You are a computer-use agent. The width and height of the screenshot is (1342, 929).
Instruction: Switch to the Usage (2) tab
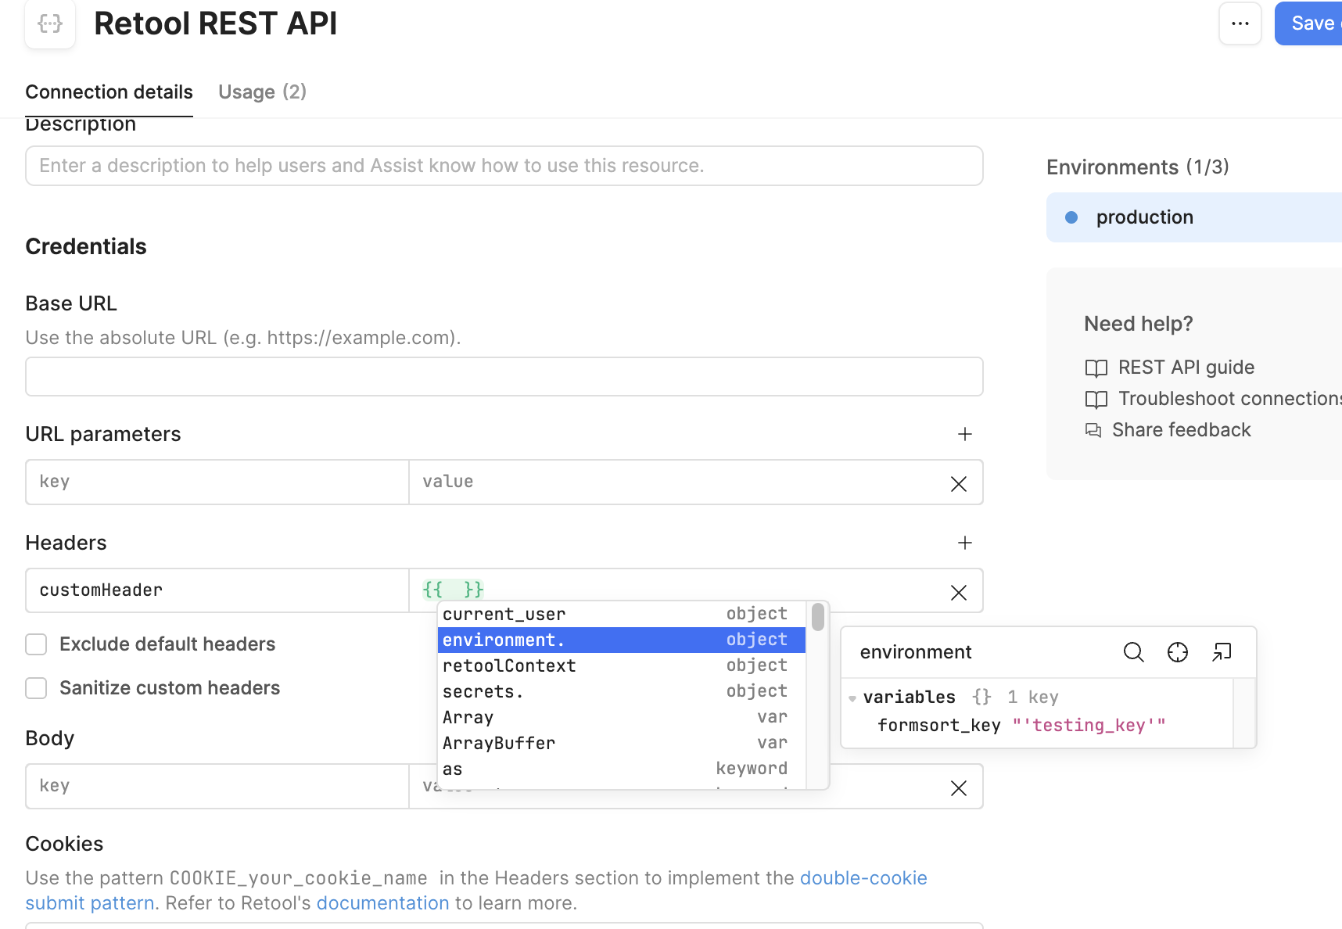262,92
